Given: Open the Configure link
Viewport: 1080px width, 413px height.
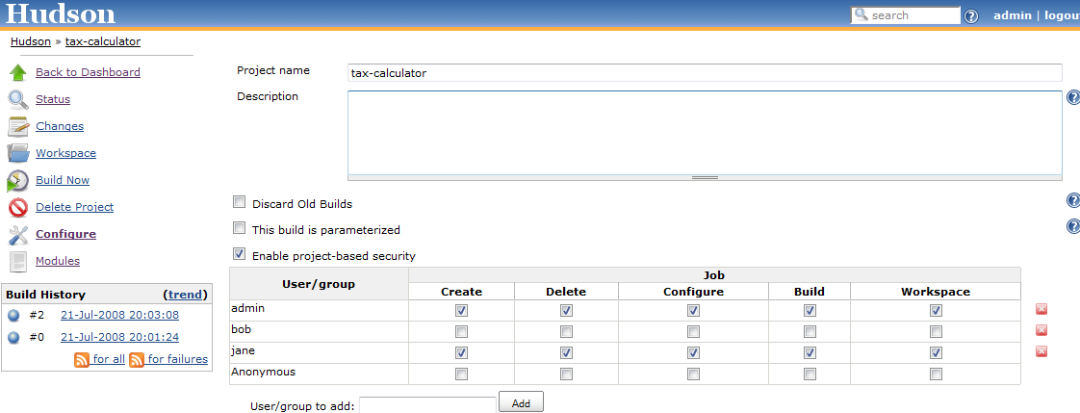Looking at the screenshot, I should tap(66, 234).
